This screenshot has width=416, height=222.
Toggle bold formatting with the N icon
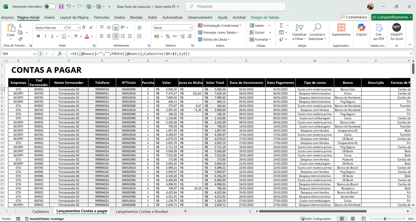coord(38,36)
